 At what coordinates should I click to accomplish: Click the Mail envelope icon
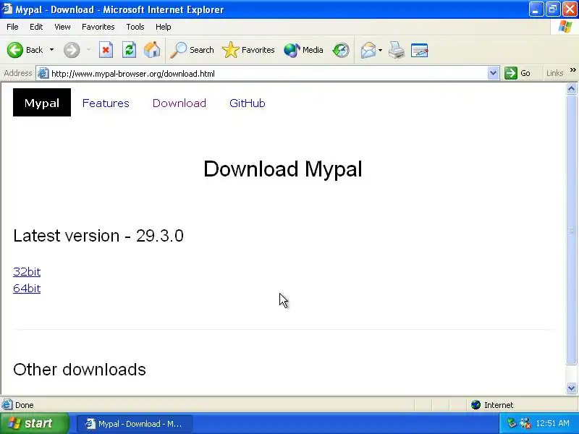coord(368,50)
